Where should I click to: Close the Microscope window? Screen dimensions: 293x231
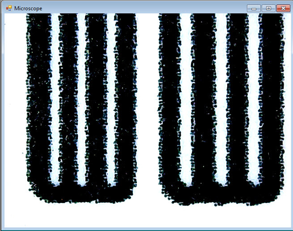point(283,8)
